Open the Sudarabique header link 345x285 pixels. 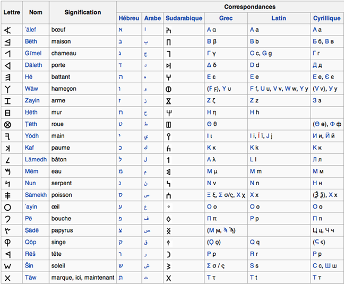pos(184,18)
